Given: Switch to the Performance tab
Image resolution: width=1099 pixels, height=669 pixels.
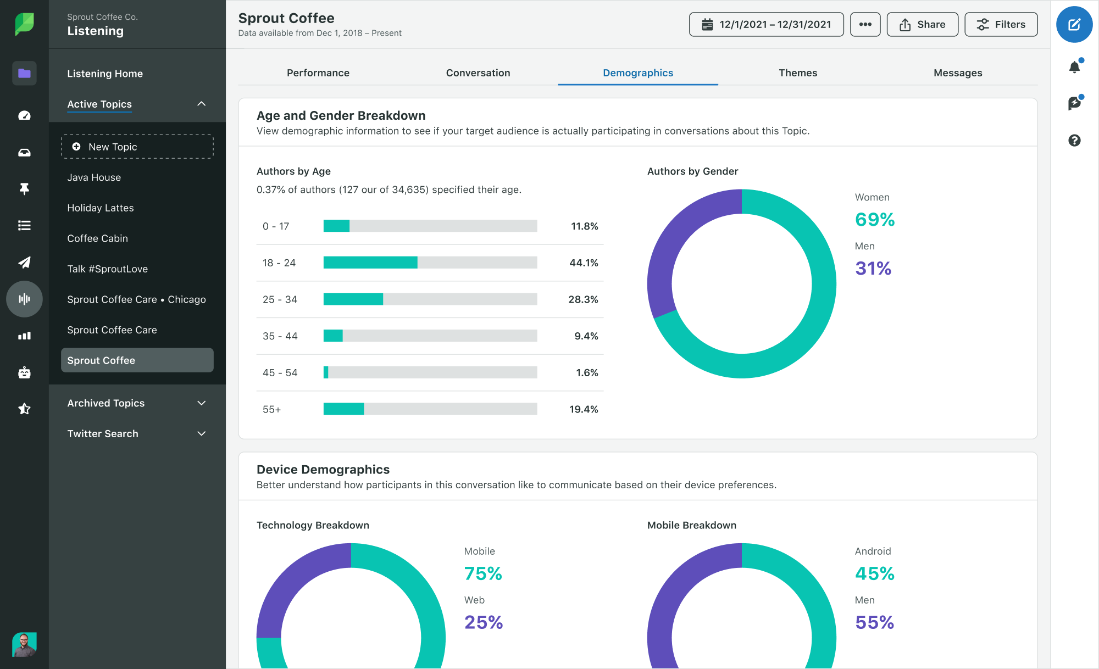Looking at the screenshot, I should point(318,72).
